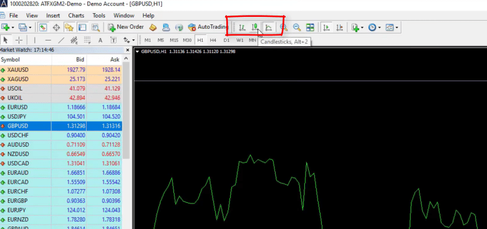Toggle the Terminal window icon
The height and width of the screenshot is (229, 487).
click(82, 27)
